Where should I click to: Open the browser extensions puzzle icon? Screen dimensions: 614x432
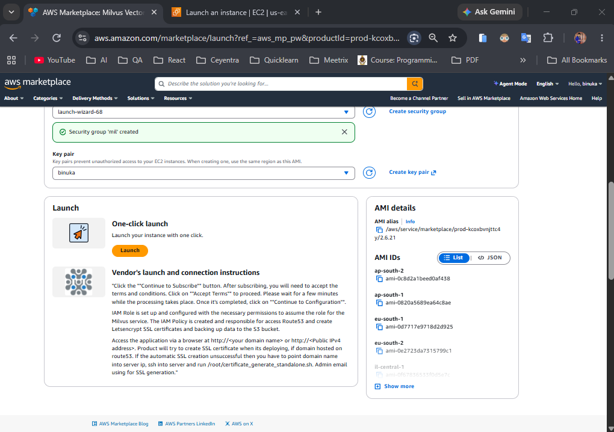548,38
